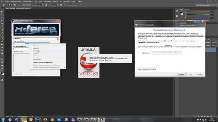Image resolution: width=218 pixels, height=122 pixels.
Task: Open the eraser opacity slider arrow
Action: pyautogui.click(x=43, y=5)
